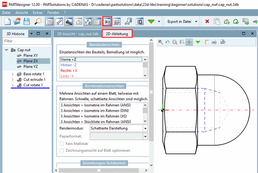Select the pan move tool in 2D view
The height and width of the screenshot is (173, 258).
189,42
